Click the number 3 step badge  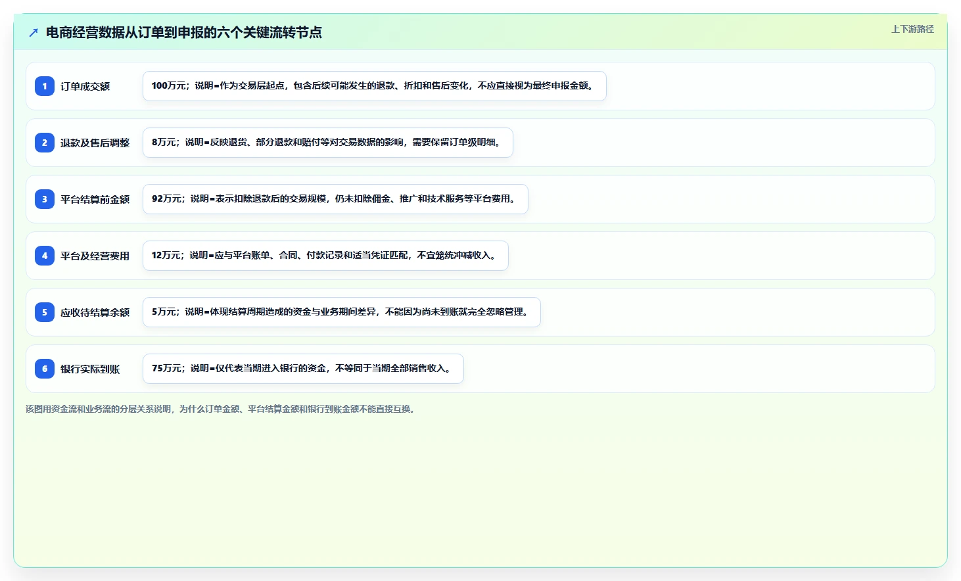(x=45, y=199)
